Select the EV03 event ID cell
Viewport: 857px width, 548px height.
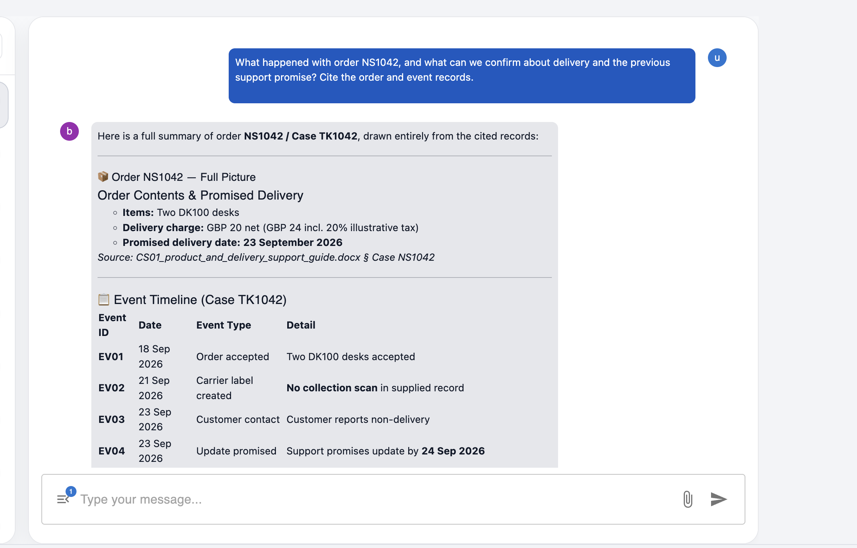tap(112, 419)
